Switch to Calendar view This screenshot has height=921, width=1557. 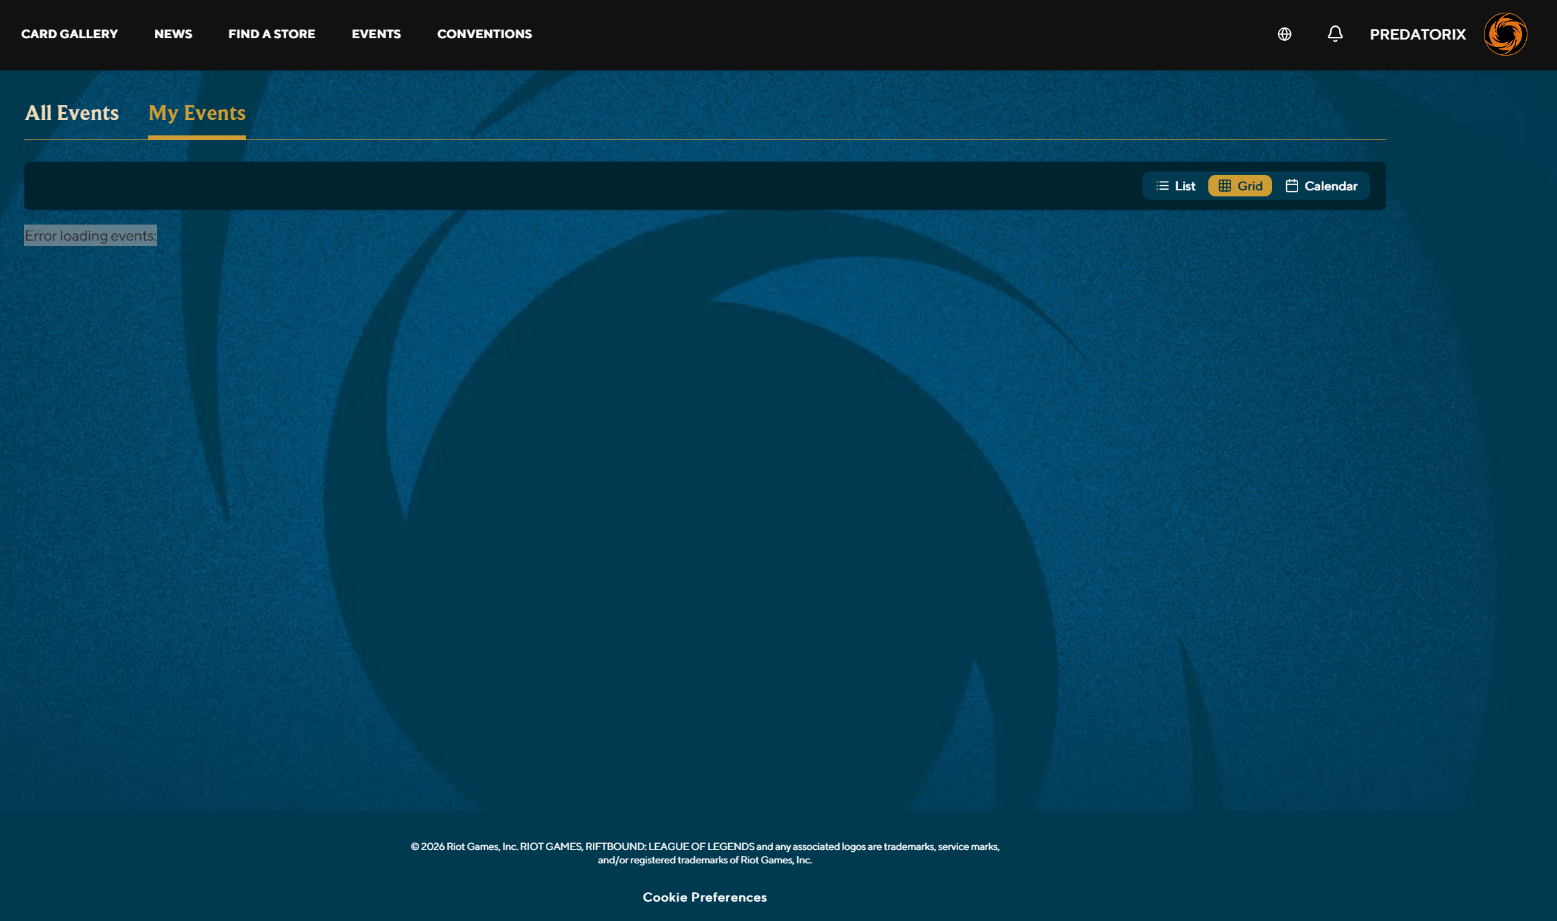coord(1321,186)
